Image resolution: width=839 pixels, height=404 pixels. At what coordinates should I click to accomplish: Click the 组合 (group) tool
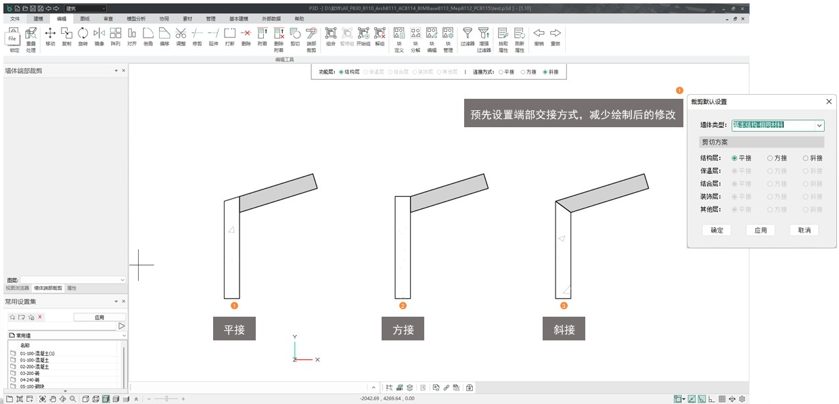tap(331, 37)
